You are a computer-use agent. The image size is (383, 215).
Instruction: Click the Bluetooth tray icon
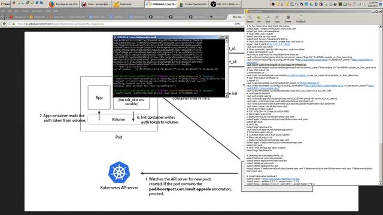coord(316,4)
